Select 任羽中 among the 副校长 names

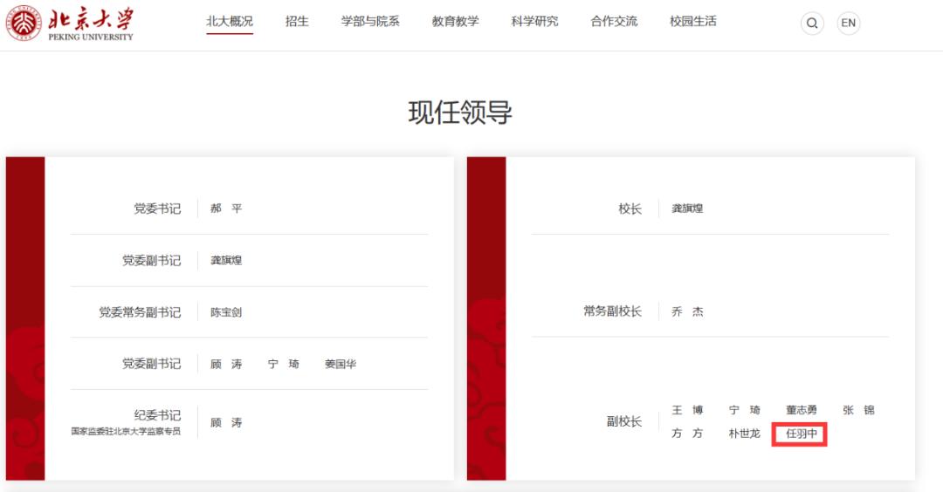click(802, 434)
